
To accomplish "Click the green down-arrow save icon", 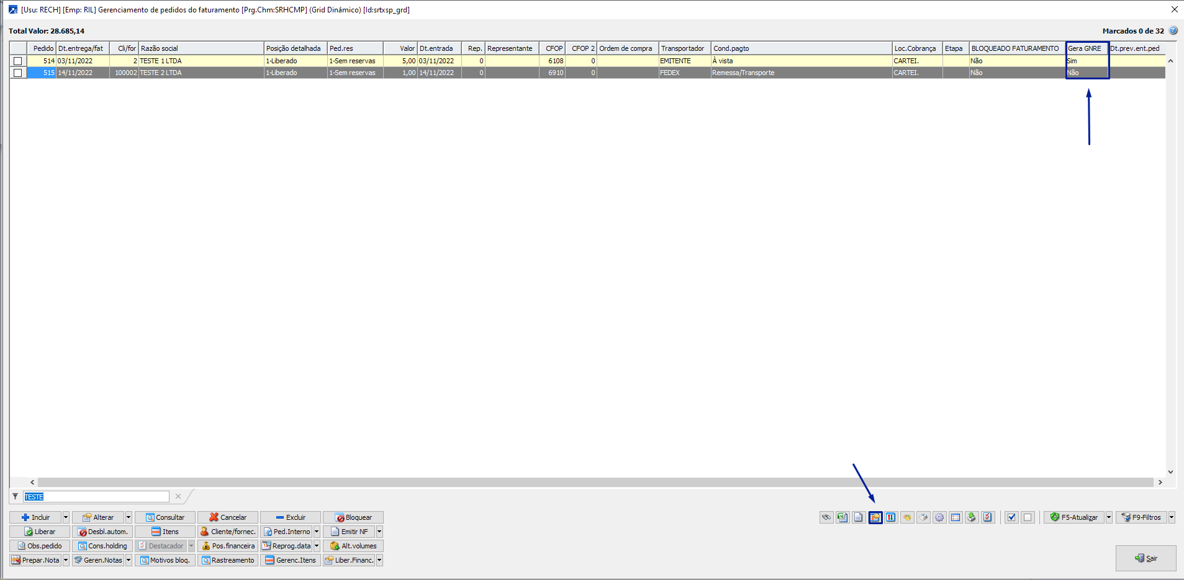I will (972, 517).
